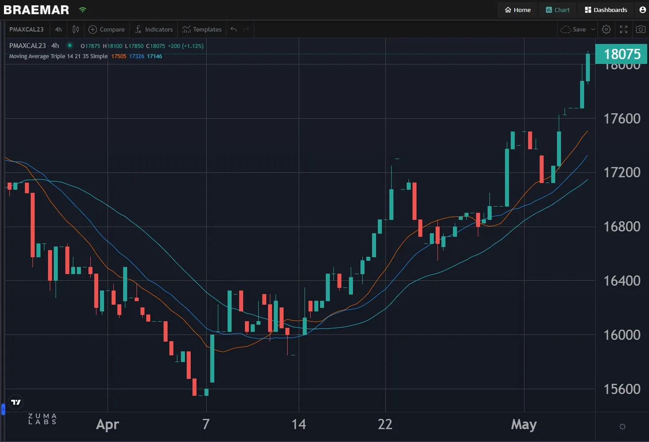This screenshot has width=649, height=442.
Task: Open chart settings gear icon
Action: tap(606, 29)
